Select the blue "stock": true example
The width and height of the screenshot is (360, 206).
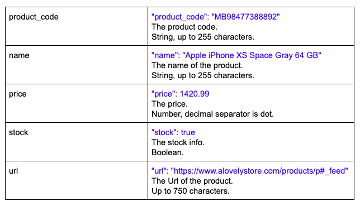[x=173, y=133]
